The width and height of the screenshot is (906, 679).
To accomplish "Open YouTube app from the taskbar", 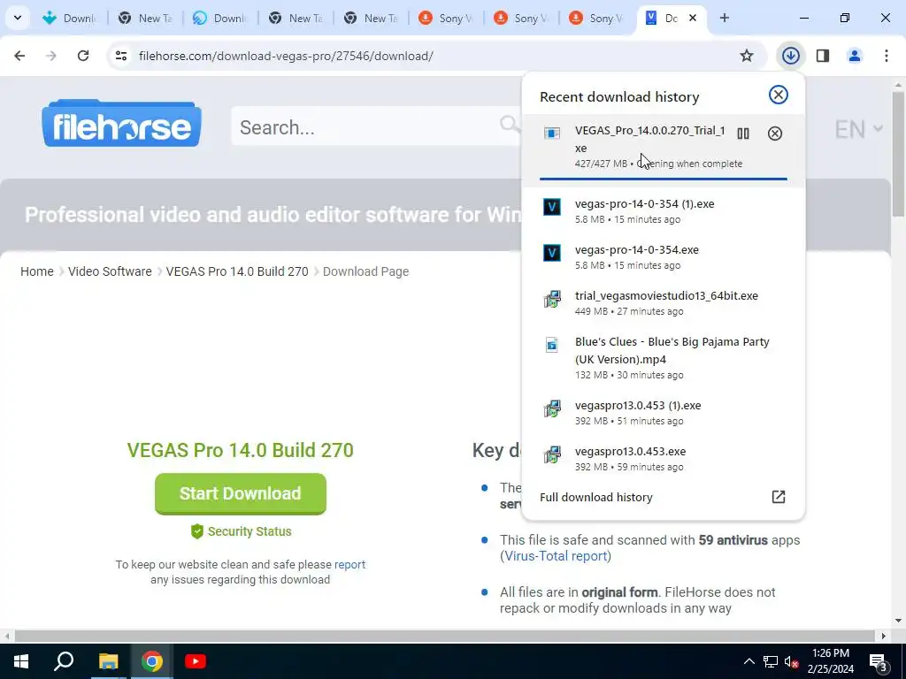I will tap(196, 661).
